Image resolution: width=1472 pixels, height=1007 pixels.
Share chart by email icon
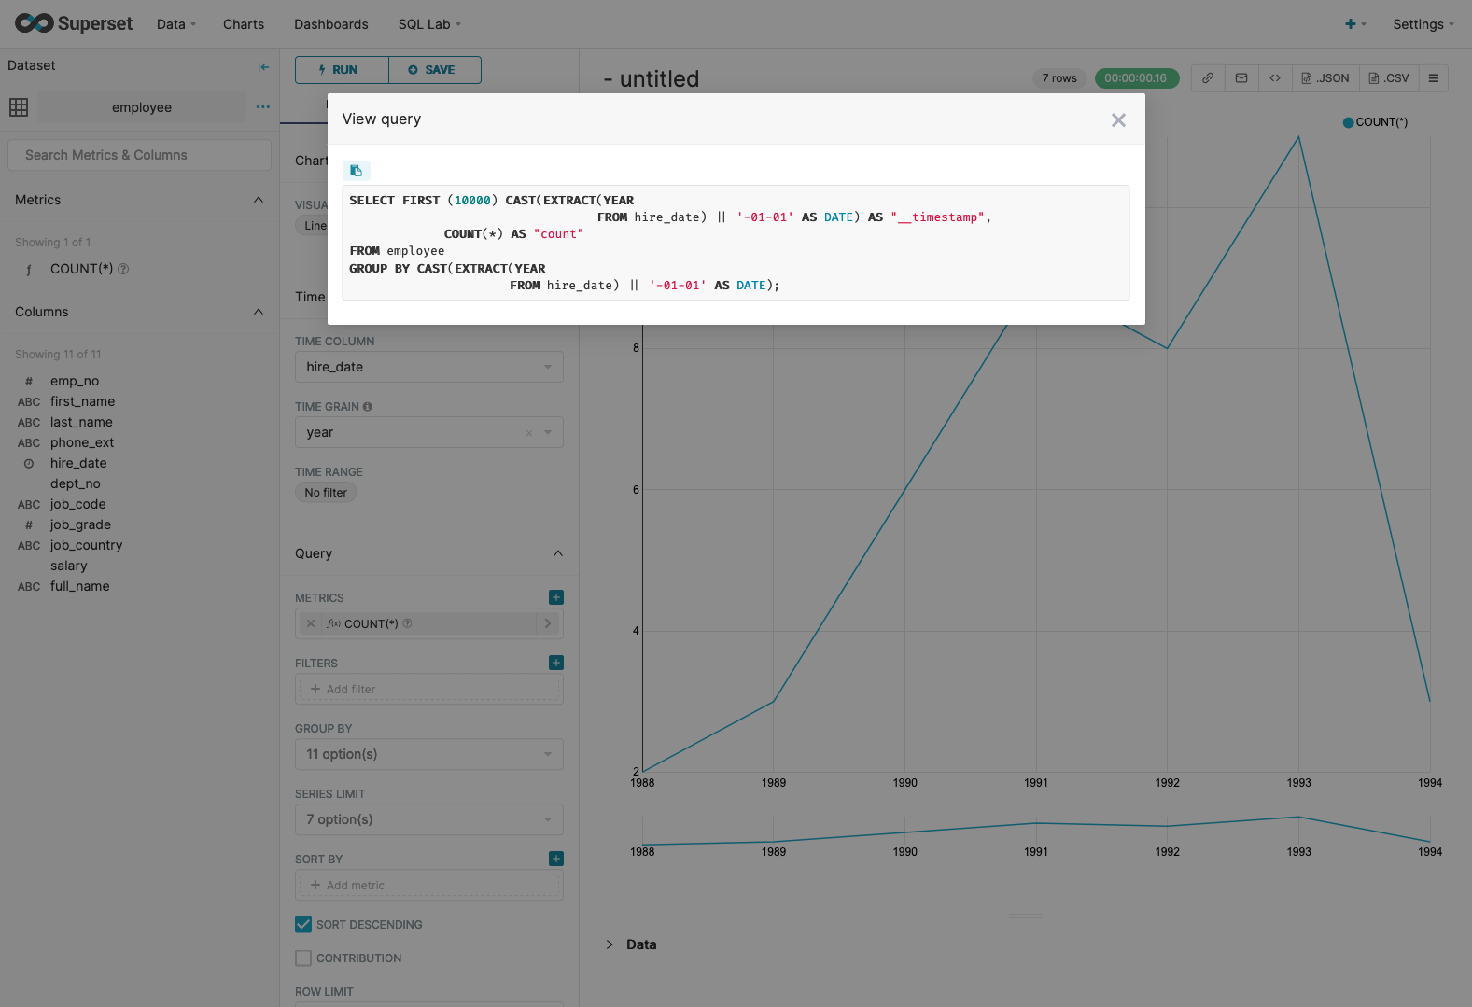tap(1241, 78)
